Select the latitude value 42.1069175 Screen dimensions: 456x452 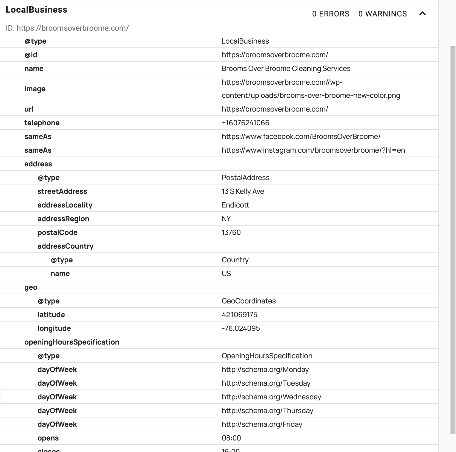click(x=239, y=315)
